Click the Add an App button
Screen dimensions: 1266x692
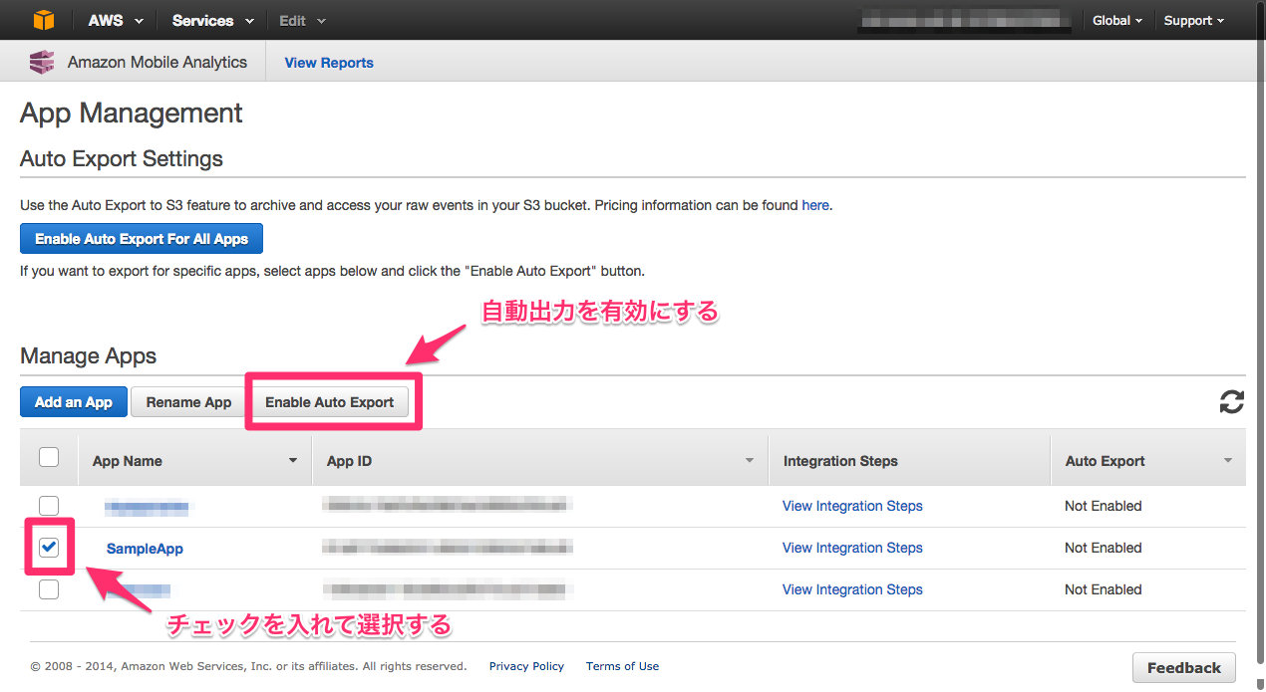73,401
